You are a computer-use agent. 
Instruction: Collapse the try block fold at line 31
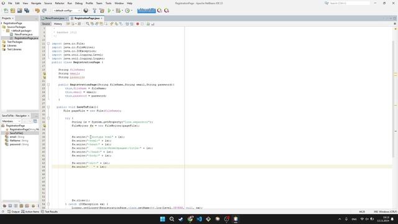(49, 118)
